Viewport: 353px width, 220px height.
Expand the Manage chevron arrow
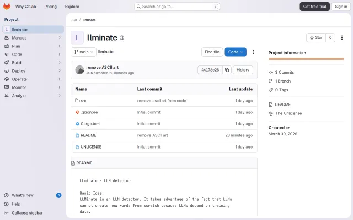coord(60,38)
